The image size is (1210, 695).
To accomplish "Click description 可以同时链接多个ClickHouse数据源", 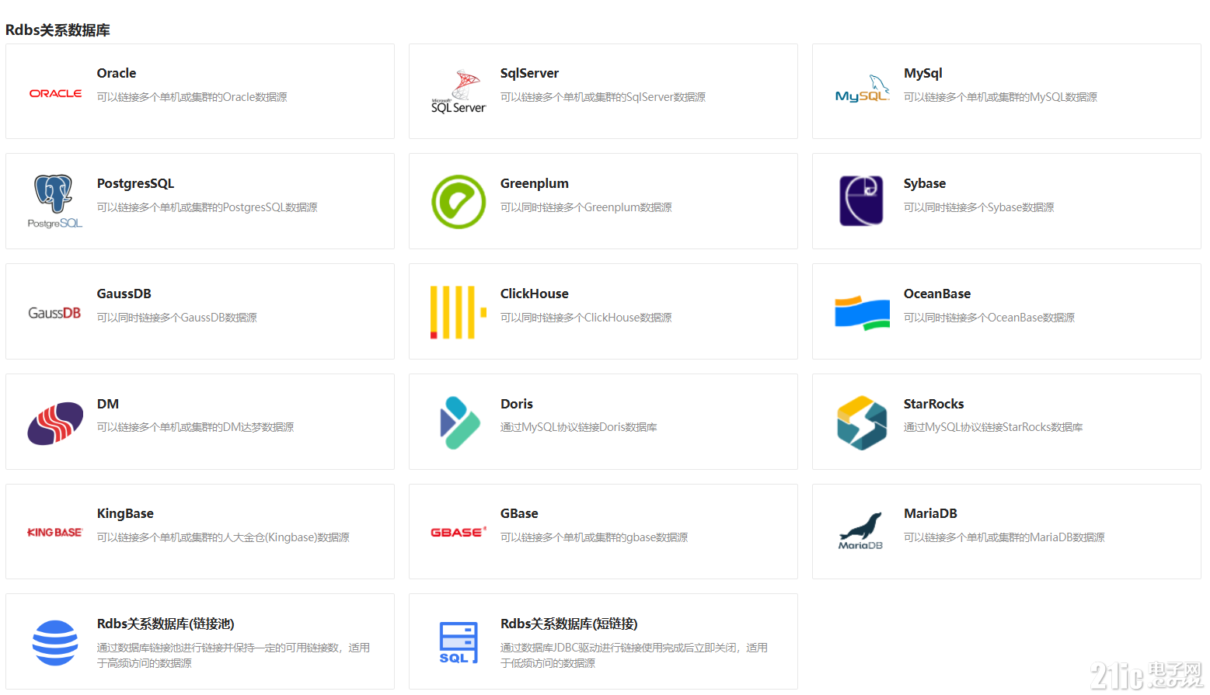I will [586, 318].
